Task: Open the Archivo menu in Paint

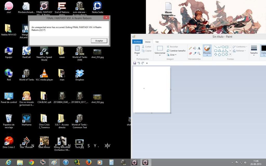Action: coord(137,42)
